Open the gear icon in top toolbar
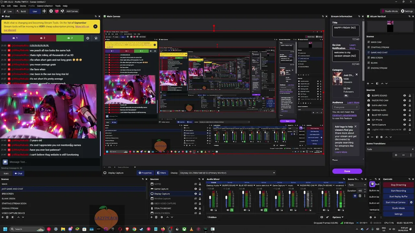The width and height of the screenshot is (415, 233). (51, 11)
